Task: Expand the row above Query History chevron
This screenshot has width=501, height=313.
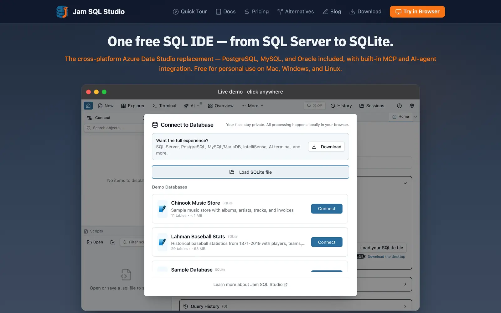Action: point(405,284)
